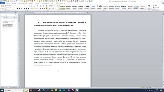Click the document search field in the Navigation pane

(x=7, y=15)
